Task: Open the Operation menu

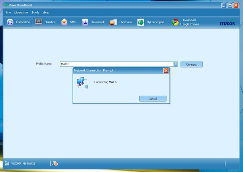Action: (x=21, y=13)
